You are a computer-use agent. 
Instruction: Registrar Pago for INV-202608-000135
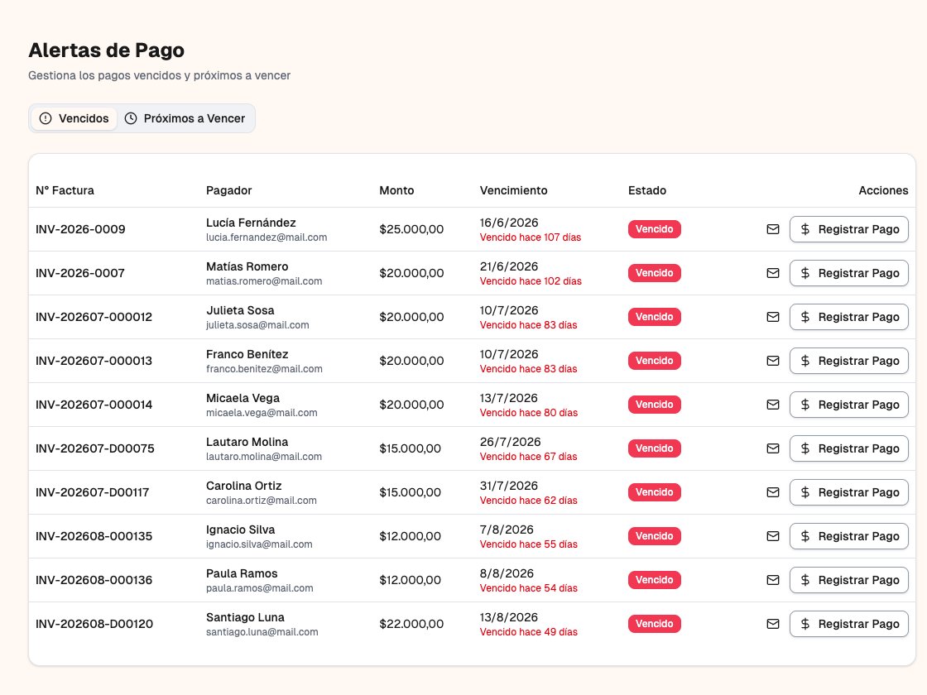tap(849, 536)
